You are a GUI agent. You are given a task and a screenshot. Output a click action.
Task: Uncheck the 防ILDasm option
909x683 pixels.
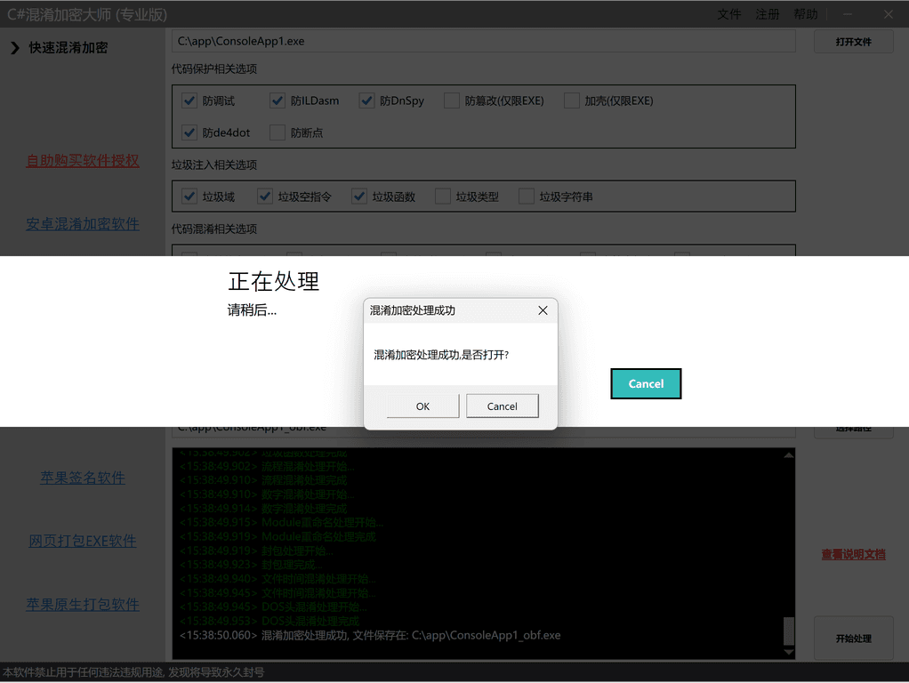278,100
